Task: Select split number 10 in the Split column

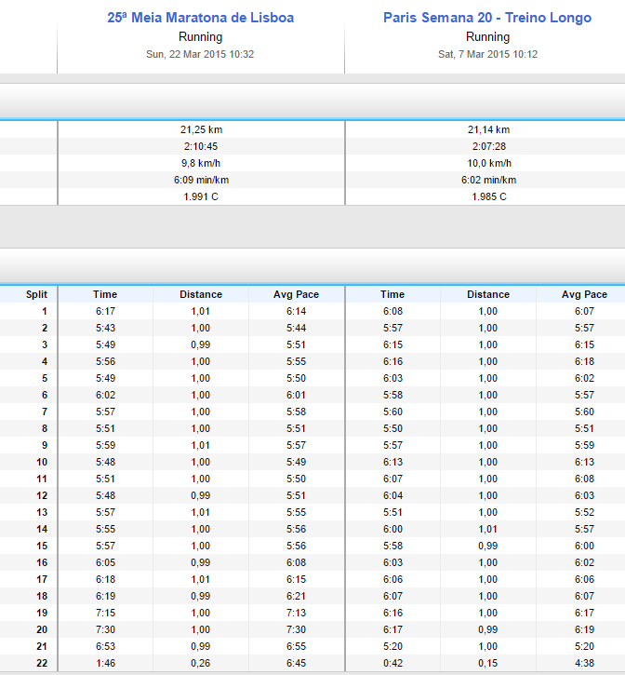Action: pyautogui.click(x=42, y=462)
